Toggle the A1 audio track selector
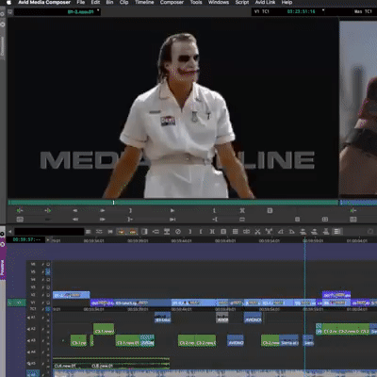Screen dimensions: 377x377 pos(33,318)
